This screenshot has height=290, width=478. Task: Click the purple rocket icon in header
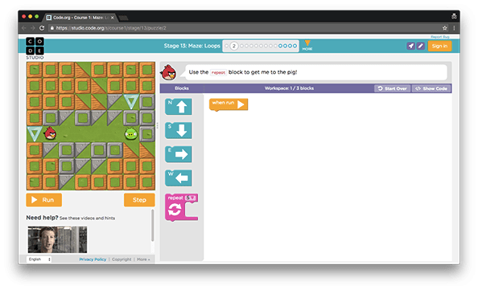[x=410, y=46]
